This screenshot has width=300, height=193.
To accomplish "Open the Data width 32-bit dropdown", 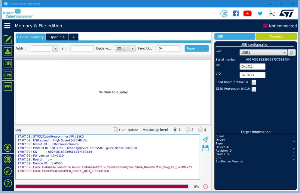I will tap(125, 49).
